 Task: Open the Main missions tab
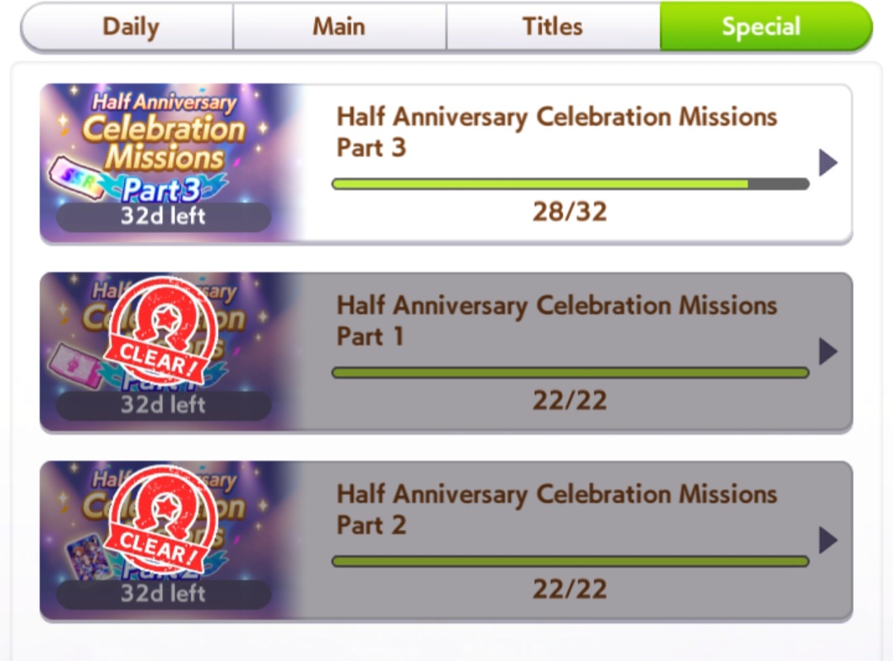tap(340, 26)
